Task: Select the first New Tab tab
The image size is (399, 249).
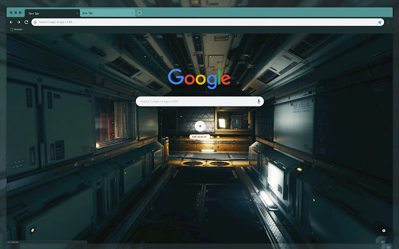Action: [x=52, y=14]
